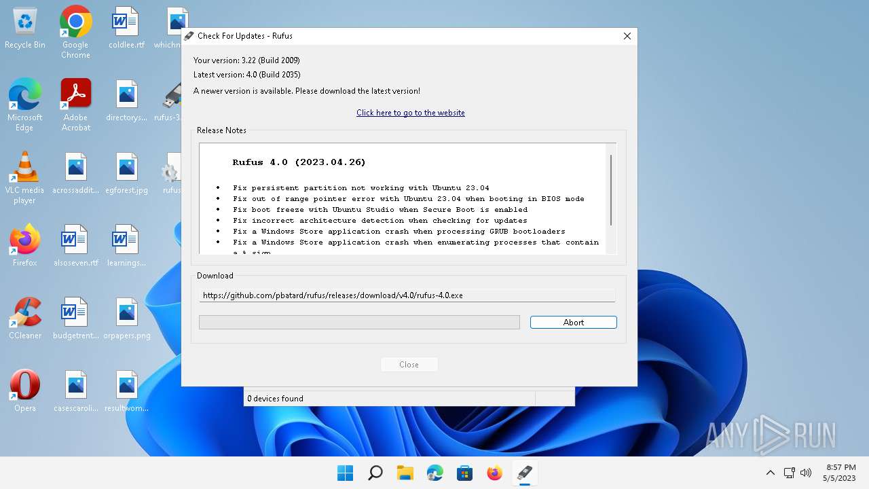
Task: Open Microsoft Edge desktop shortcut
Action: click(25, 105)
